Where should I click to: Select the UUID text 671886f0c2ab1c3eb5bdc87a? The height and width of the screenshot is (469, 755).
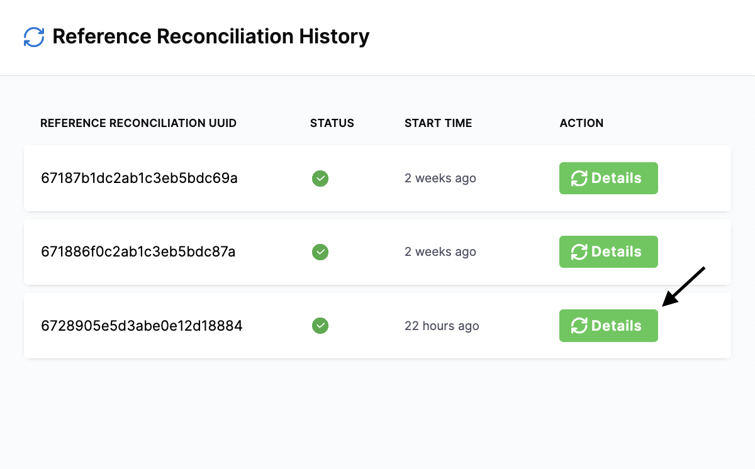pyautogui.click(x=138, y=252)
